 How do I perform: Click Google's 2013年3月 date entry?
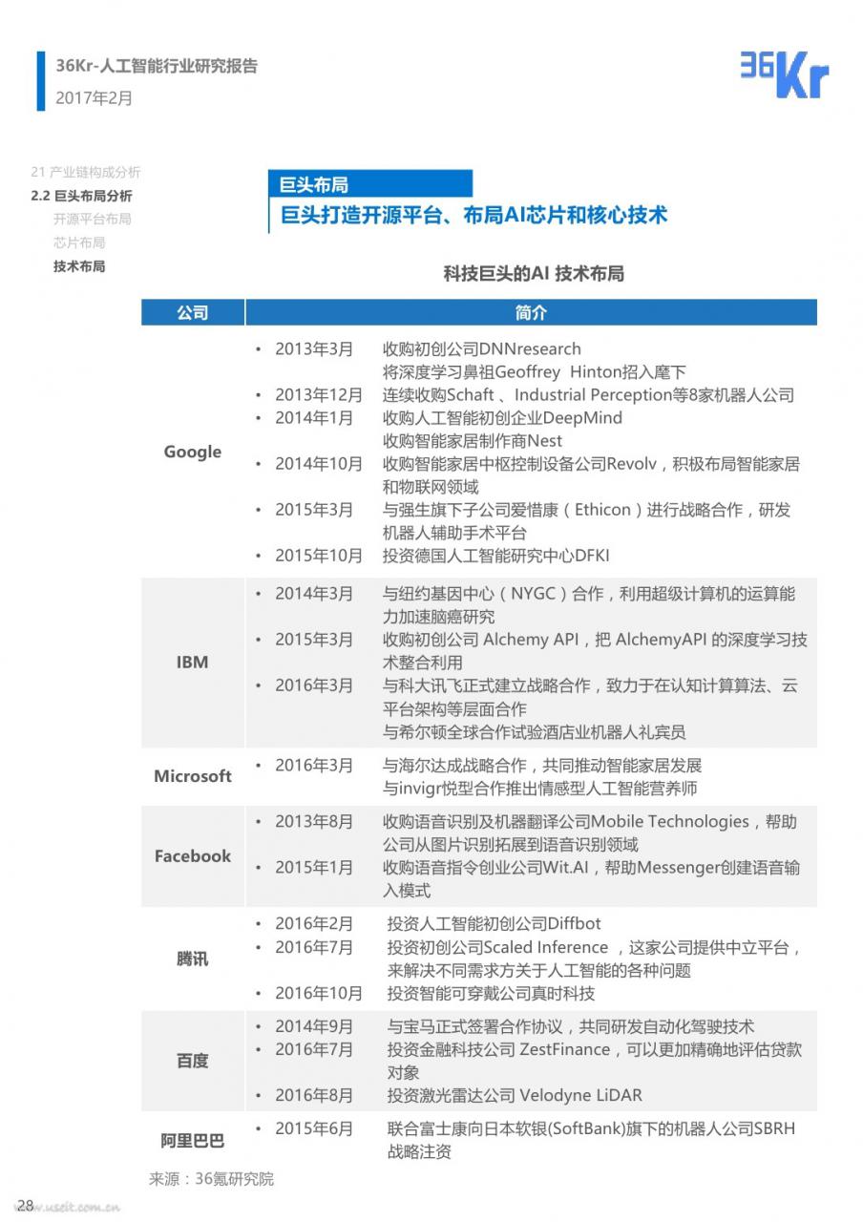point(313,348)
